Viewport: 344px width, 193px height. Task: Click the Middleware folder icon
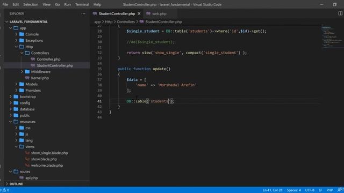(27, 71)
